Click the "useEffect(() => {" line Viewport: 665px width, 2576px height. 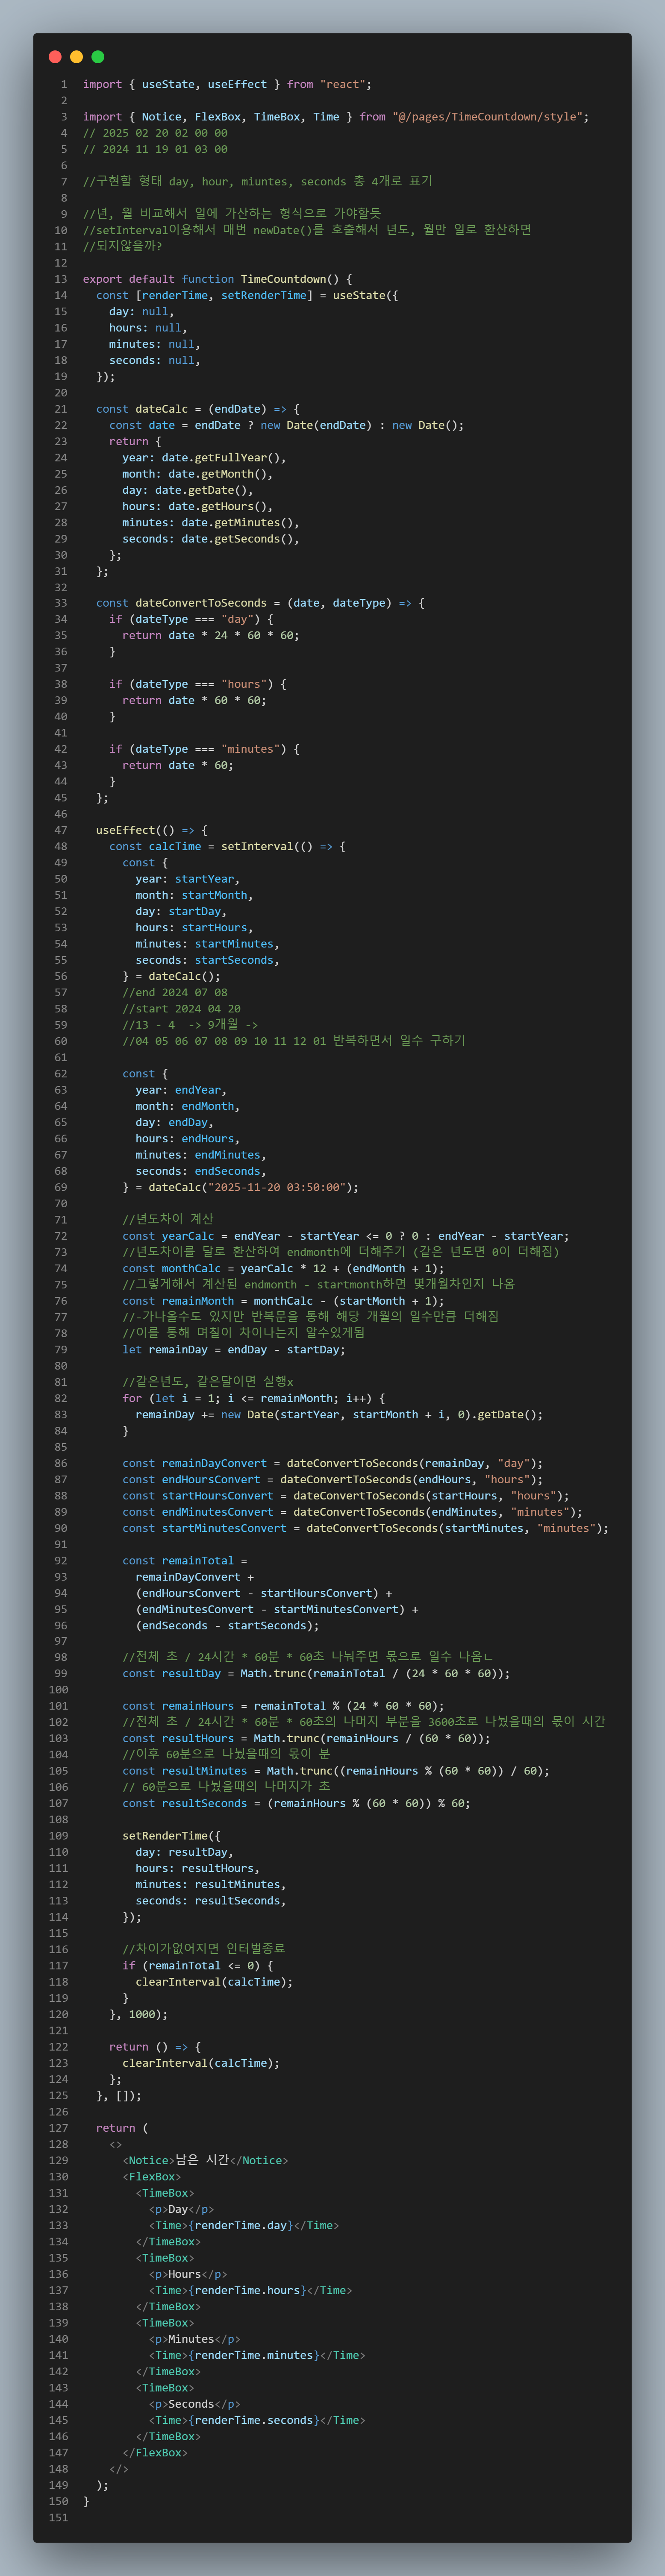[x=152, y=831]
